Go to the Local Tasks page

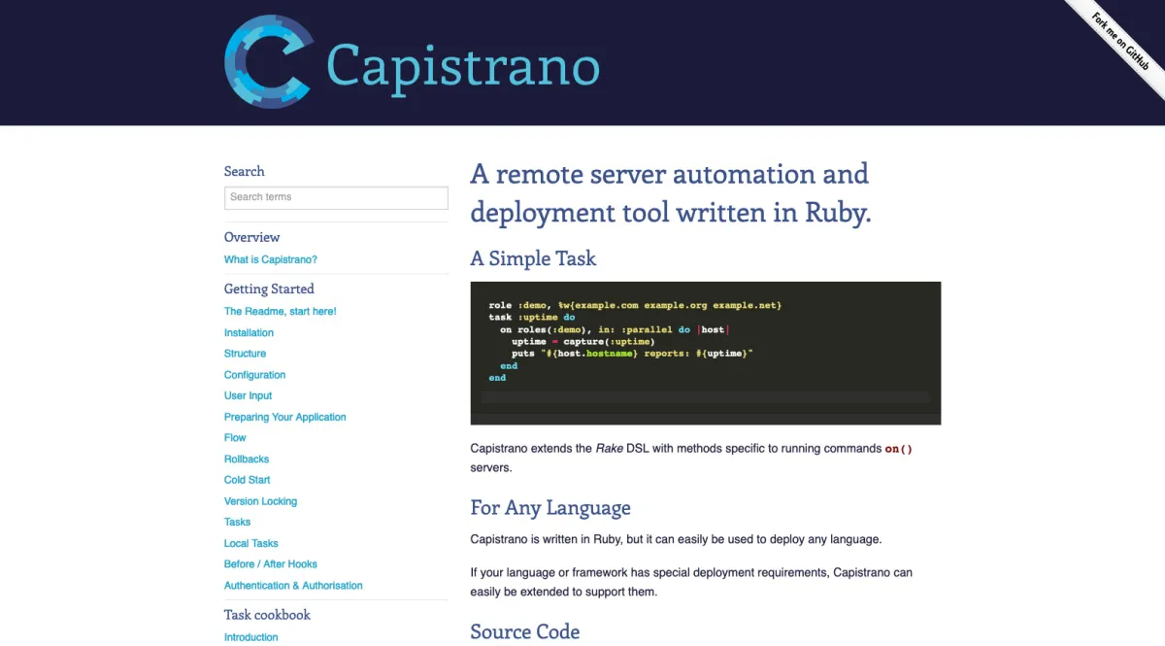tap(251, 543)
